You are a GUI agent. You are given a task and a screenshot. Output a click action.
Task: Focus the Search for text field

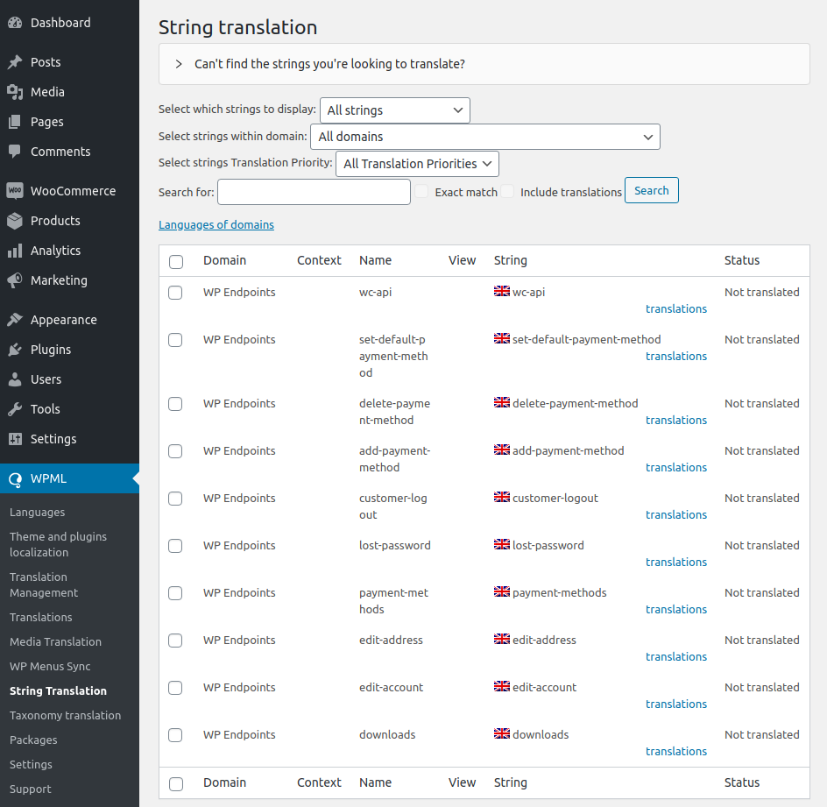314,192
